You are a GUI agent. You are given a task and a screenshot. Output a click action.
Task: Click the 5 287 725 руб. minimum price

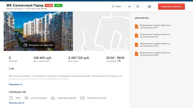tap(79, 58)
